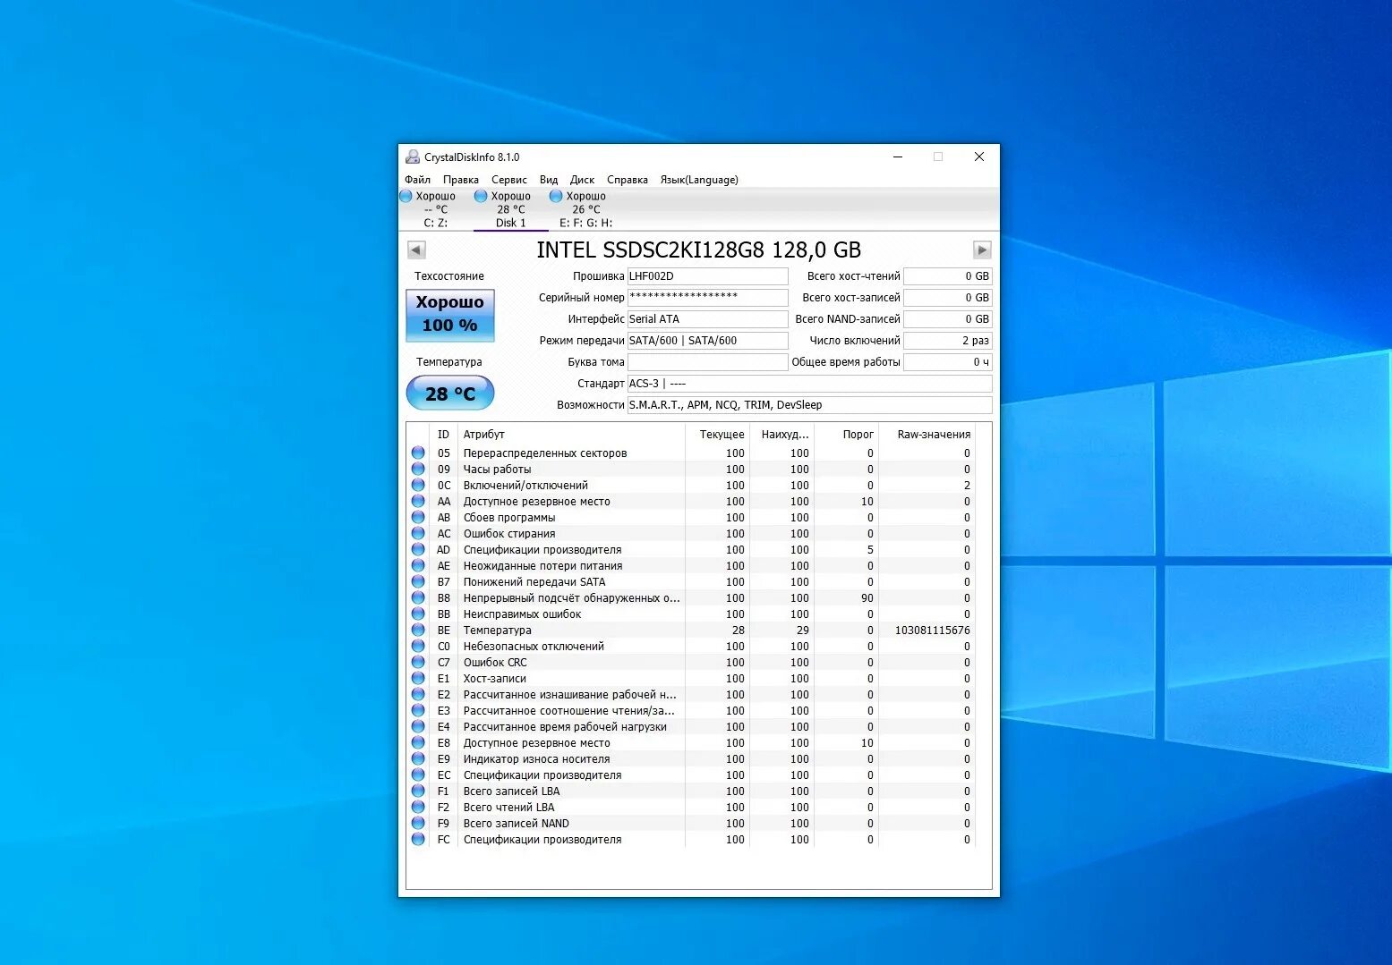The image size is (1392, 965).
Task: Click the Стандарт field ACS-3
Action: (x=809, y=384)
